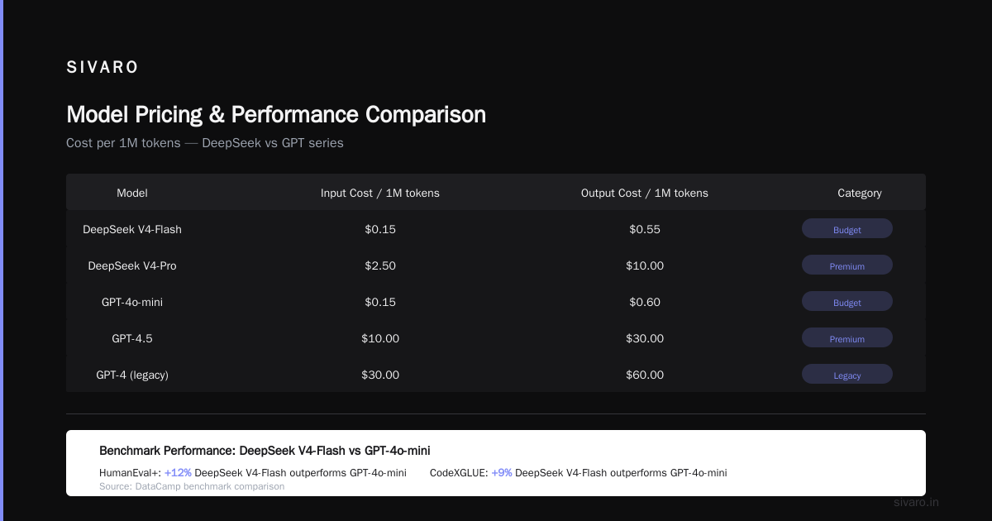
Task: Click DeepSeek V4-Pro output cost $10.00
Action: point(645,265)
